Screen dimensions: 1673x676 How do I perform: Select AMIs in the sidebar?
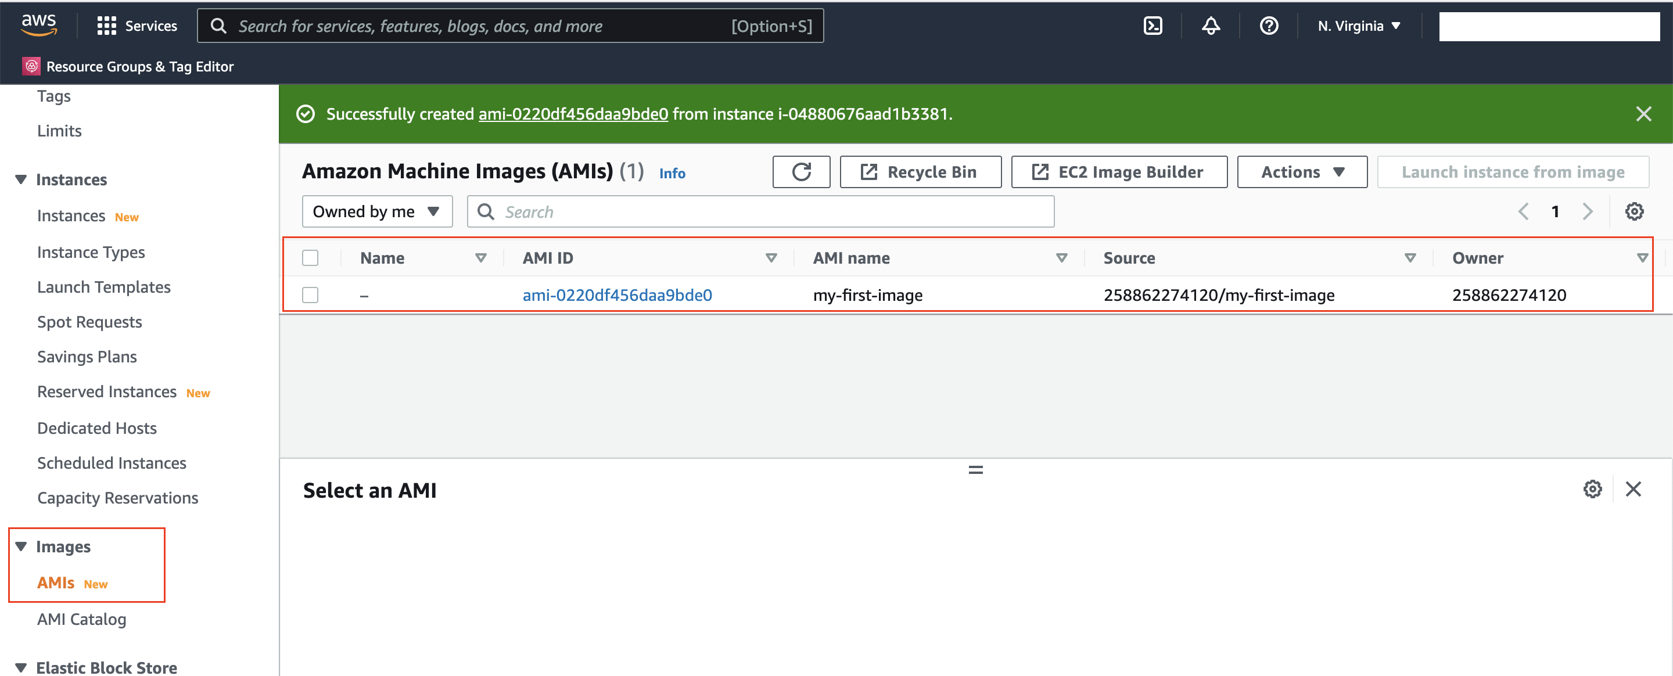(x=56, y=582)
